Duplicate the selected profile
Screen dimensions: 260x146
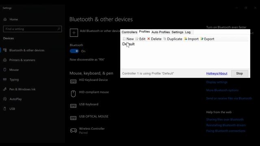[173, 39]
